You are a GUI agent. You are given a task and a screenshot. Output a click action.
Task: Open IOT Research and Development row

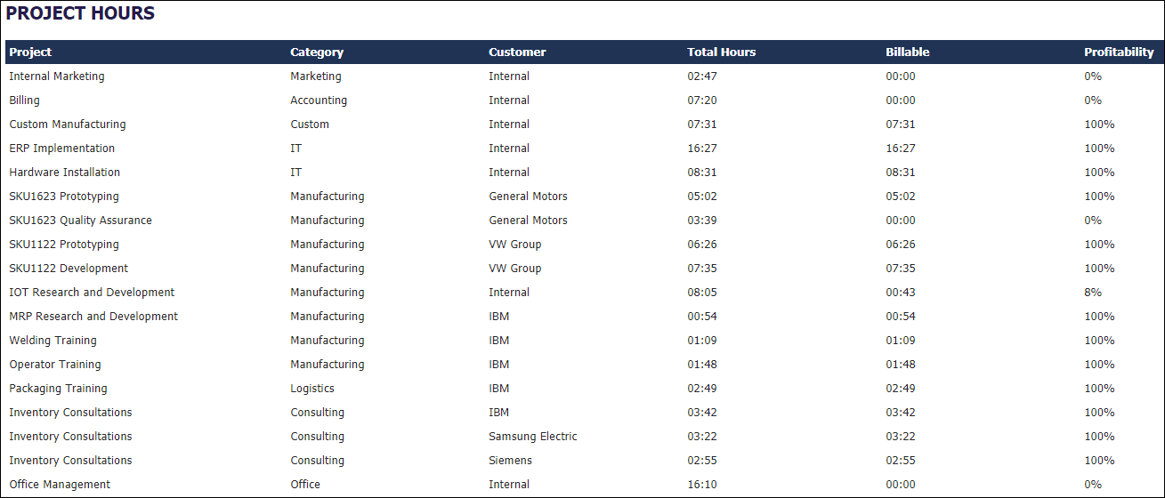click(92, 293)
